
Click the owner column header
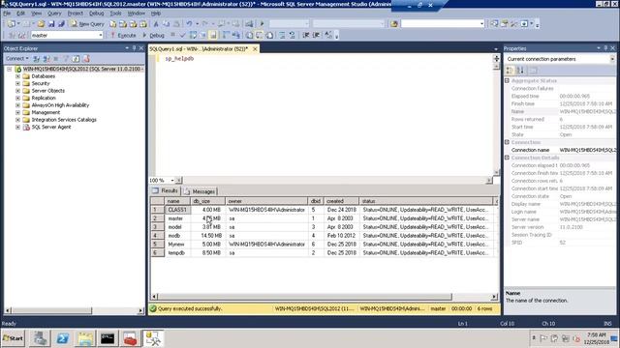[267, 201]
